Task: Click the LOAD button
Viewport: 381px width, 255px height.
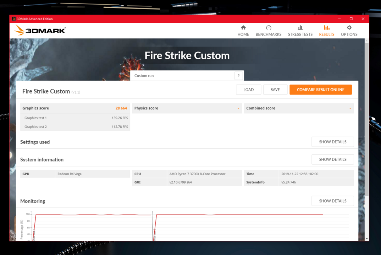Action: pos(249,90)
